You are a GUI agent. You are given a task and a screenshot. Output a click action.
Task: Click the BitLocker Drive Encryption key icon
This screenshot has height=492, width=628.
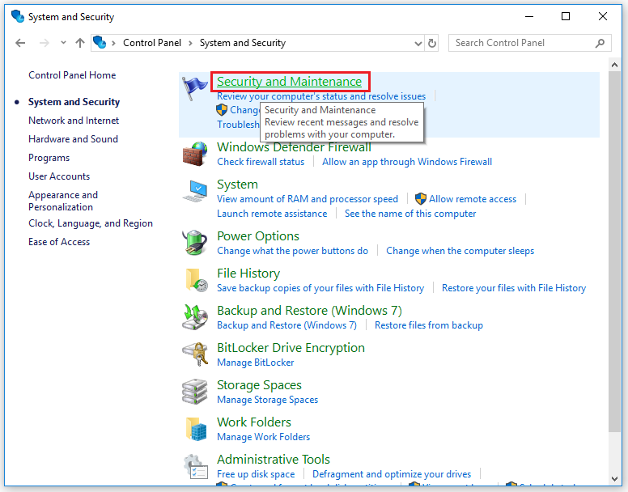point(195,354)
